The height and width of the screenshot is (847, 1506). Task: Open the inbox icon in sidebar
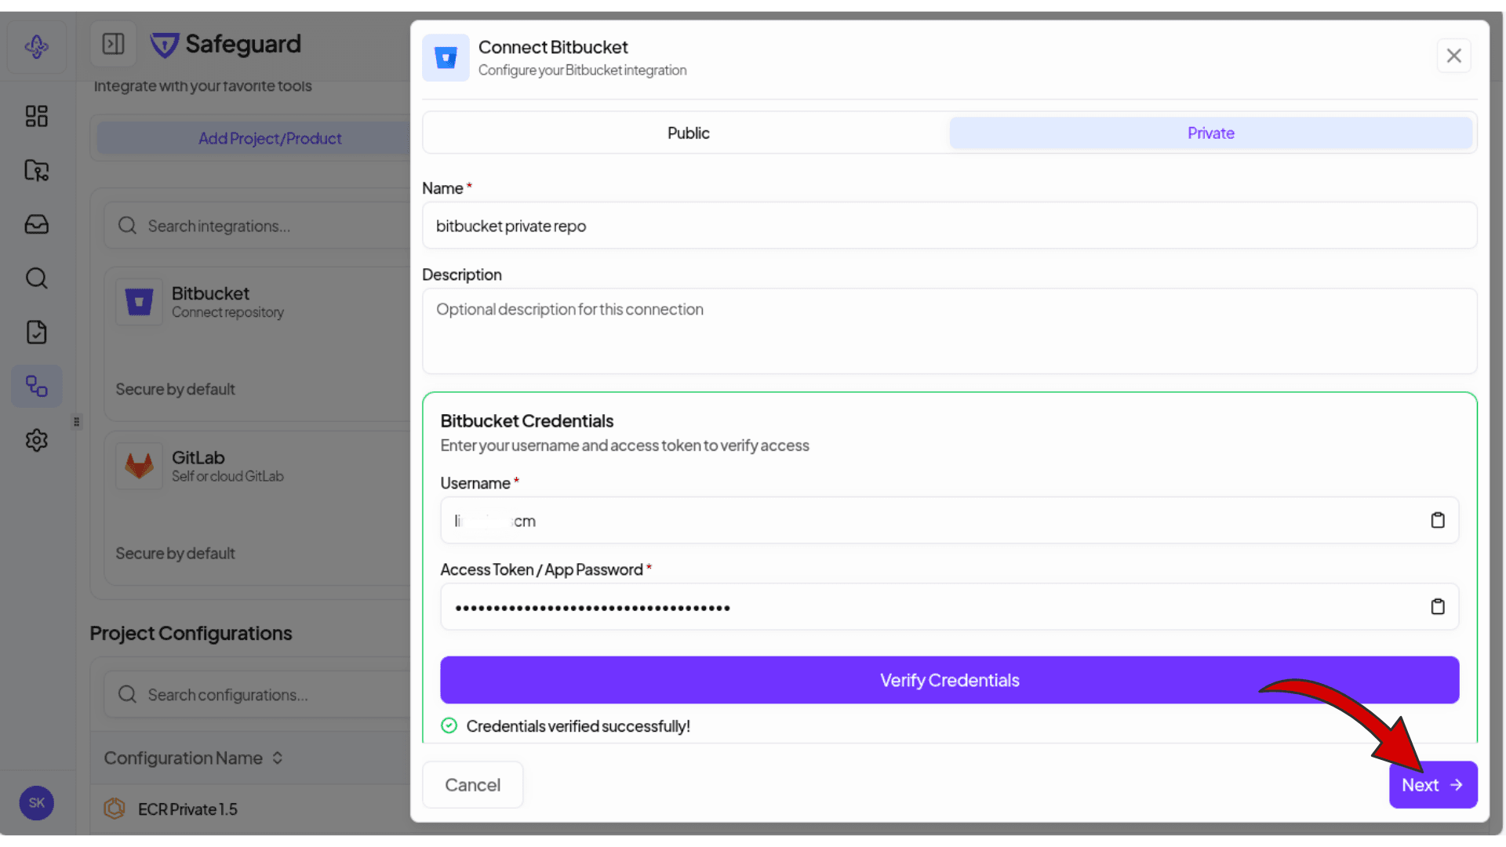pyautogui.click(x=36, y=224)
